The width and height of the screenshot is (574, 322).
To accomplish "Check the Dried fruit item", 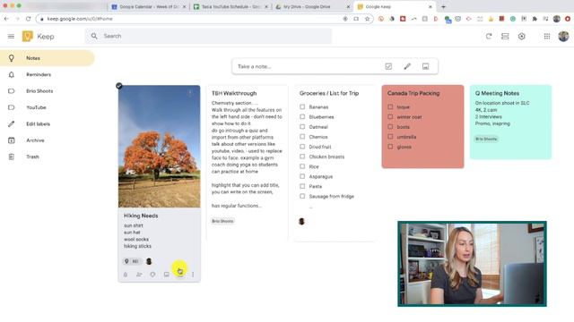I will 302,147.
